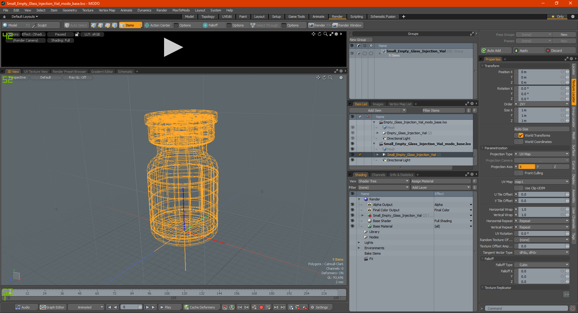
Task: Toggle visibility of Base Material
Action: pos(352,226)
